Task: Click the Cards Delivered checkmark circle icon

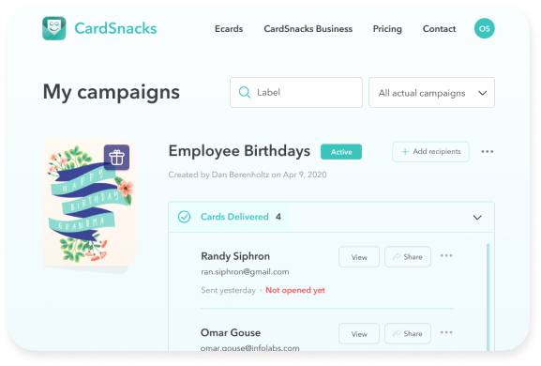Action: (x=184, y=217)
